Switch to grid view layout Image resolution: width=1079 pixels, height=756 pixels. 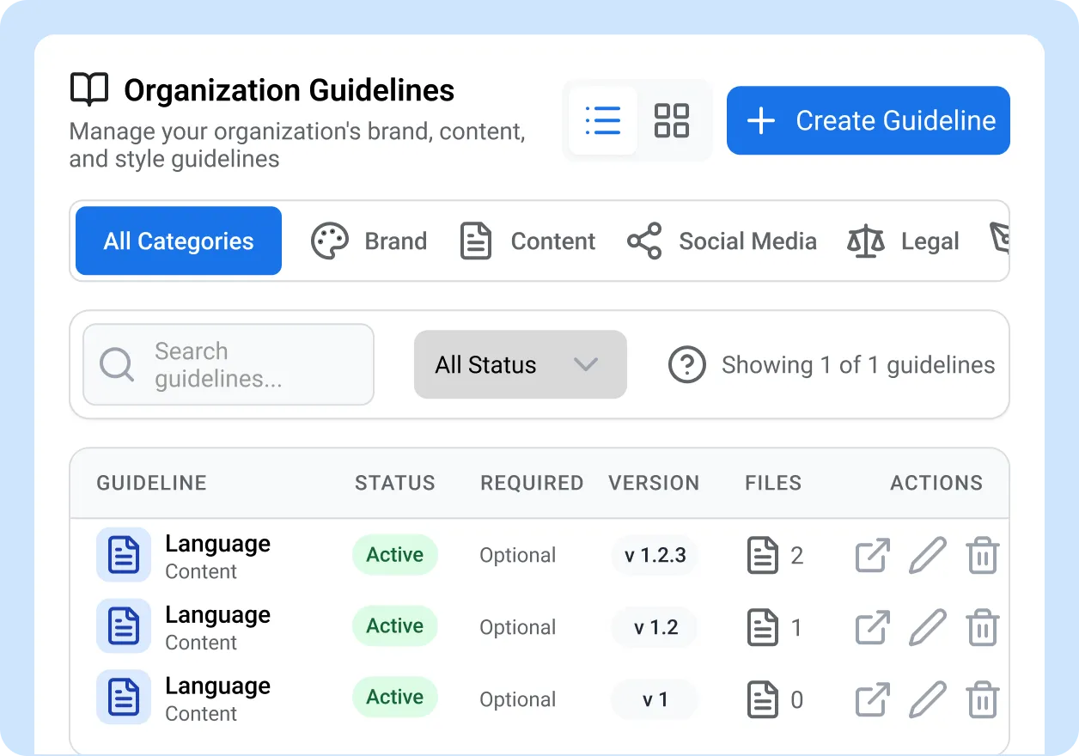[x=671, y=120]
